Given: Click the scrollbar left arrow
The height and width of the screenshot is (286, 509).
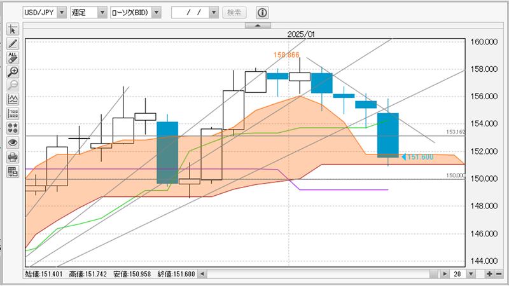Looking at the screenshot, I should coord(202,274).
